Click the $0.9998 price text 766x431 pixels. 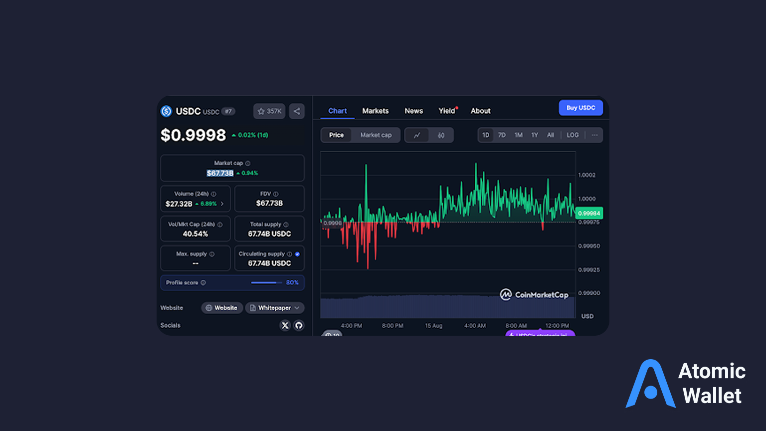pos(193,135)
